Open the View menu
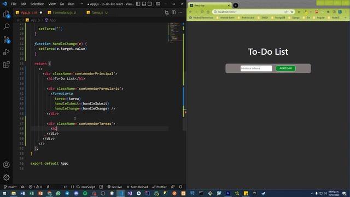Viewport: 350px width, 197px height. pos(52,4)
